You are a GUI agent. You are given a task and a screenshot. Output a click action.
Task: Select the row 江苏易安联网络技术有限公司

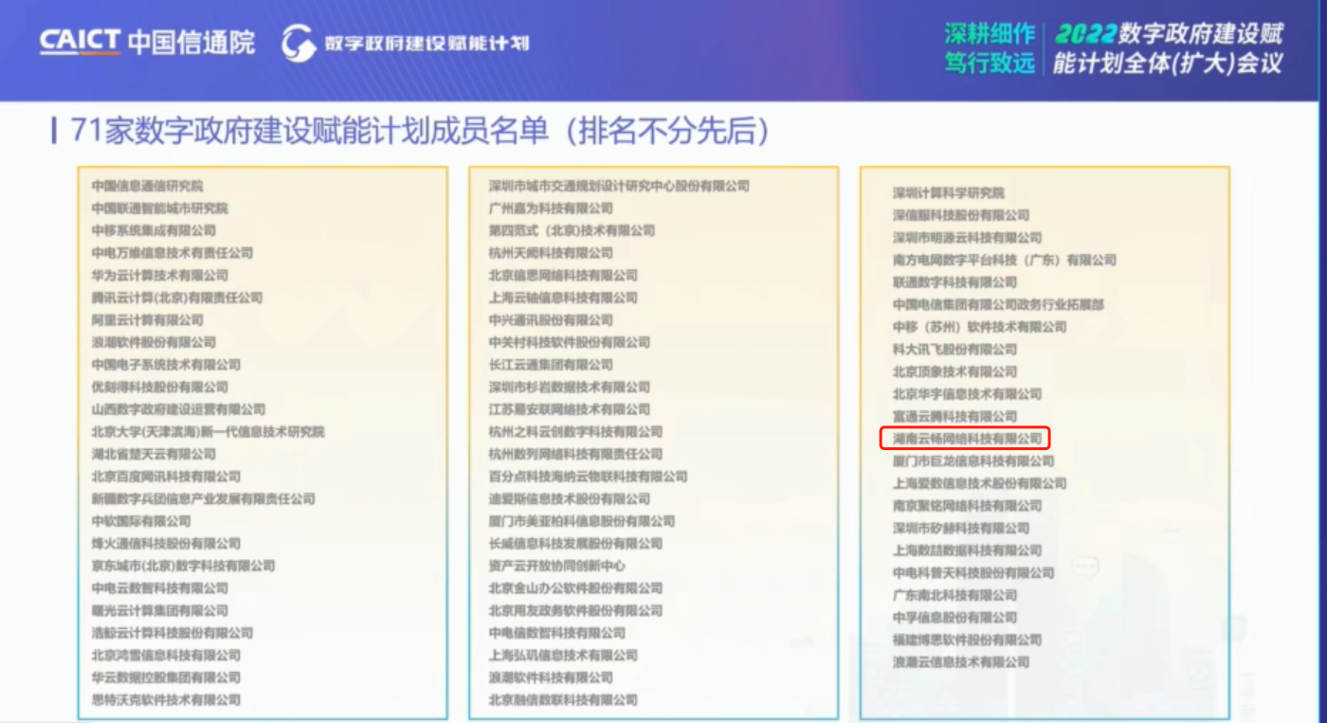coord(570,409)
